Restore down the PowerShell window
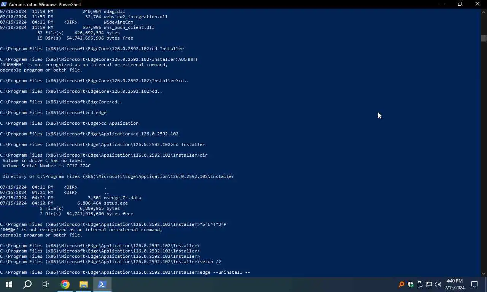The width and height of the screenshot is (487, 292). pyautogui.click(x=460, y=4)
